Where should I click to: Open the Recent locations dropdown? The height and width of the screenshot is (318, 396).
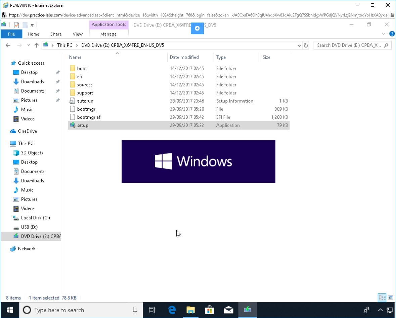point(29,45)
